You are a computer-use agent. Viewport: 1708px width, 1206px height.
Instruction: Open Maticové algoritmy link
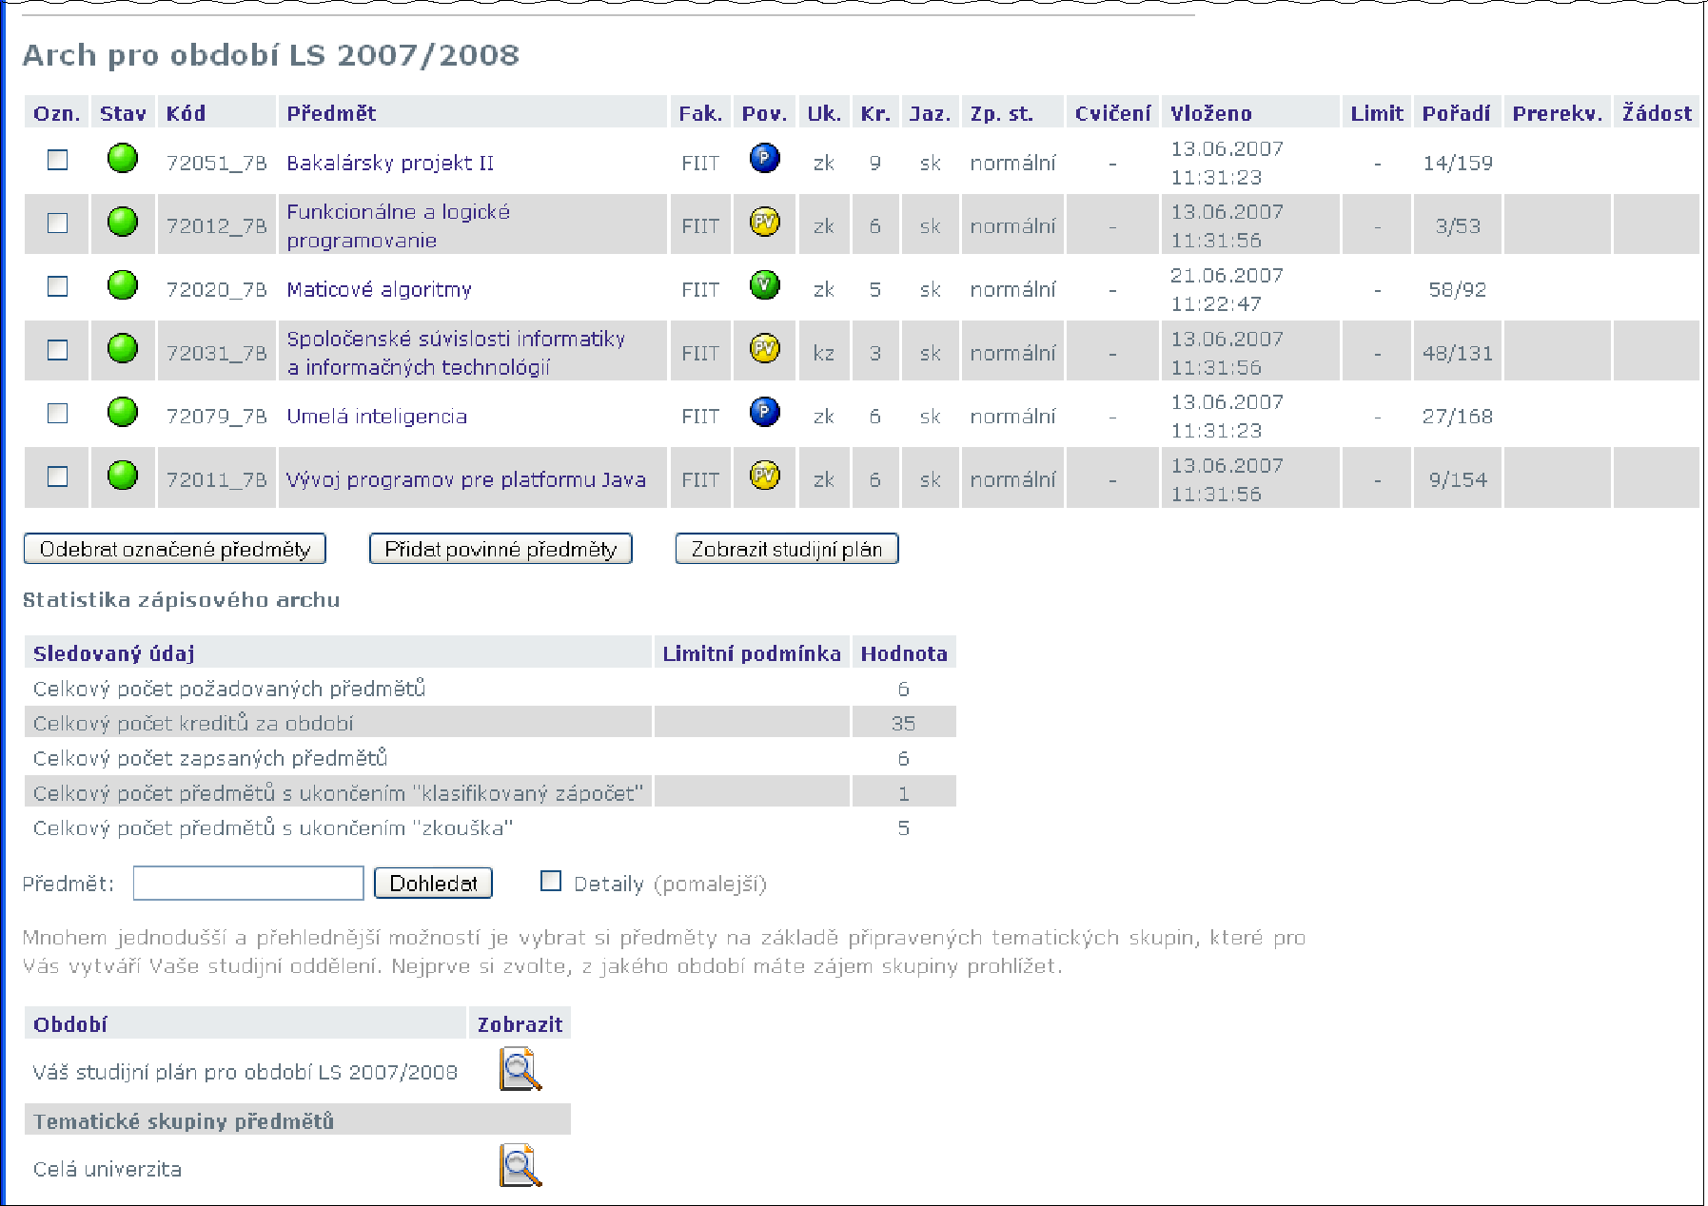(379, 289)
